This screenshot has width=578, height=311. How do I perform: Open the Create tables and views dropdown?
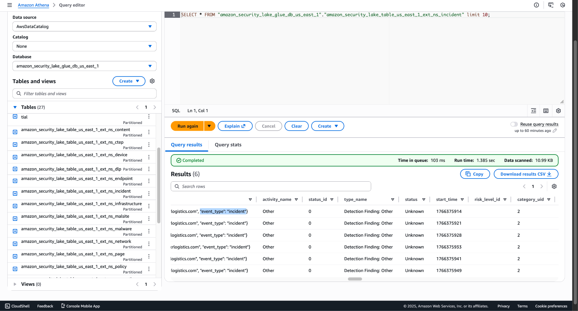pyautogui.click(x=129, y=81)
